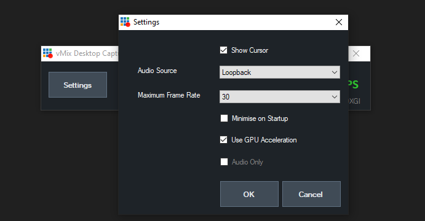Expand the Maximum Frame Rate dropdown arrow
The image size is (425, 221).
click(x=335, y=97)
